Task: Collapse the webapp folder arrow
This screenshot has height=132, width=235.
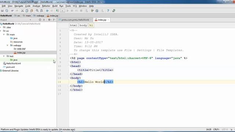Action: tap(7, 45)
